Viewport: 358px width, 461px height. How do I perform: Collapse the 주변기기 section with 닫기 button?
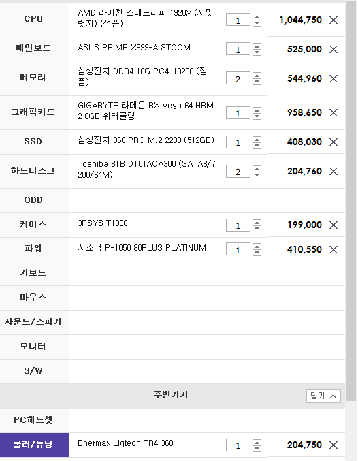tap(323, 396)
